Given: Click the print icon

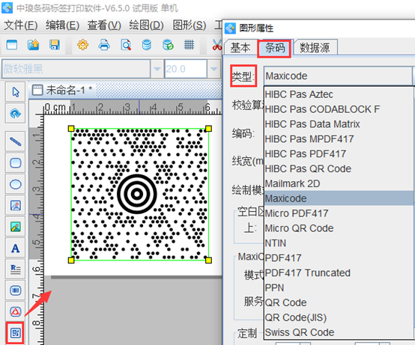Looking at the screenshot, I should coord(104,45).
